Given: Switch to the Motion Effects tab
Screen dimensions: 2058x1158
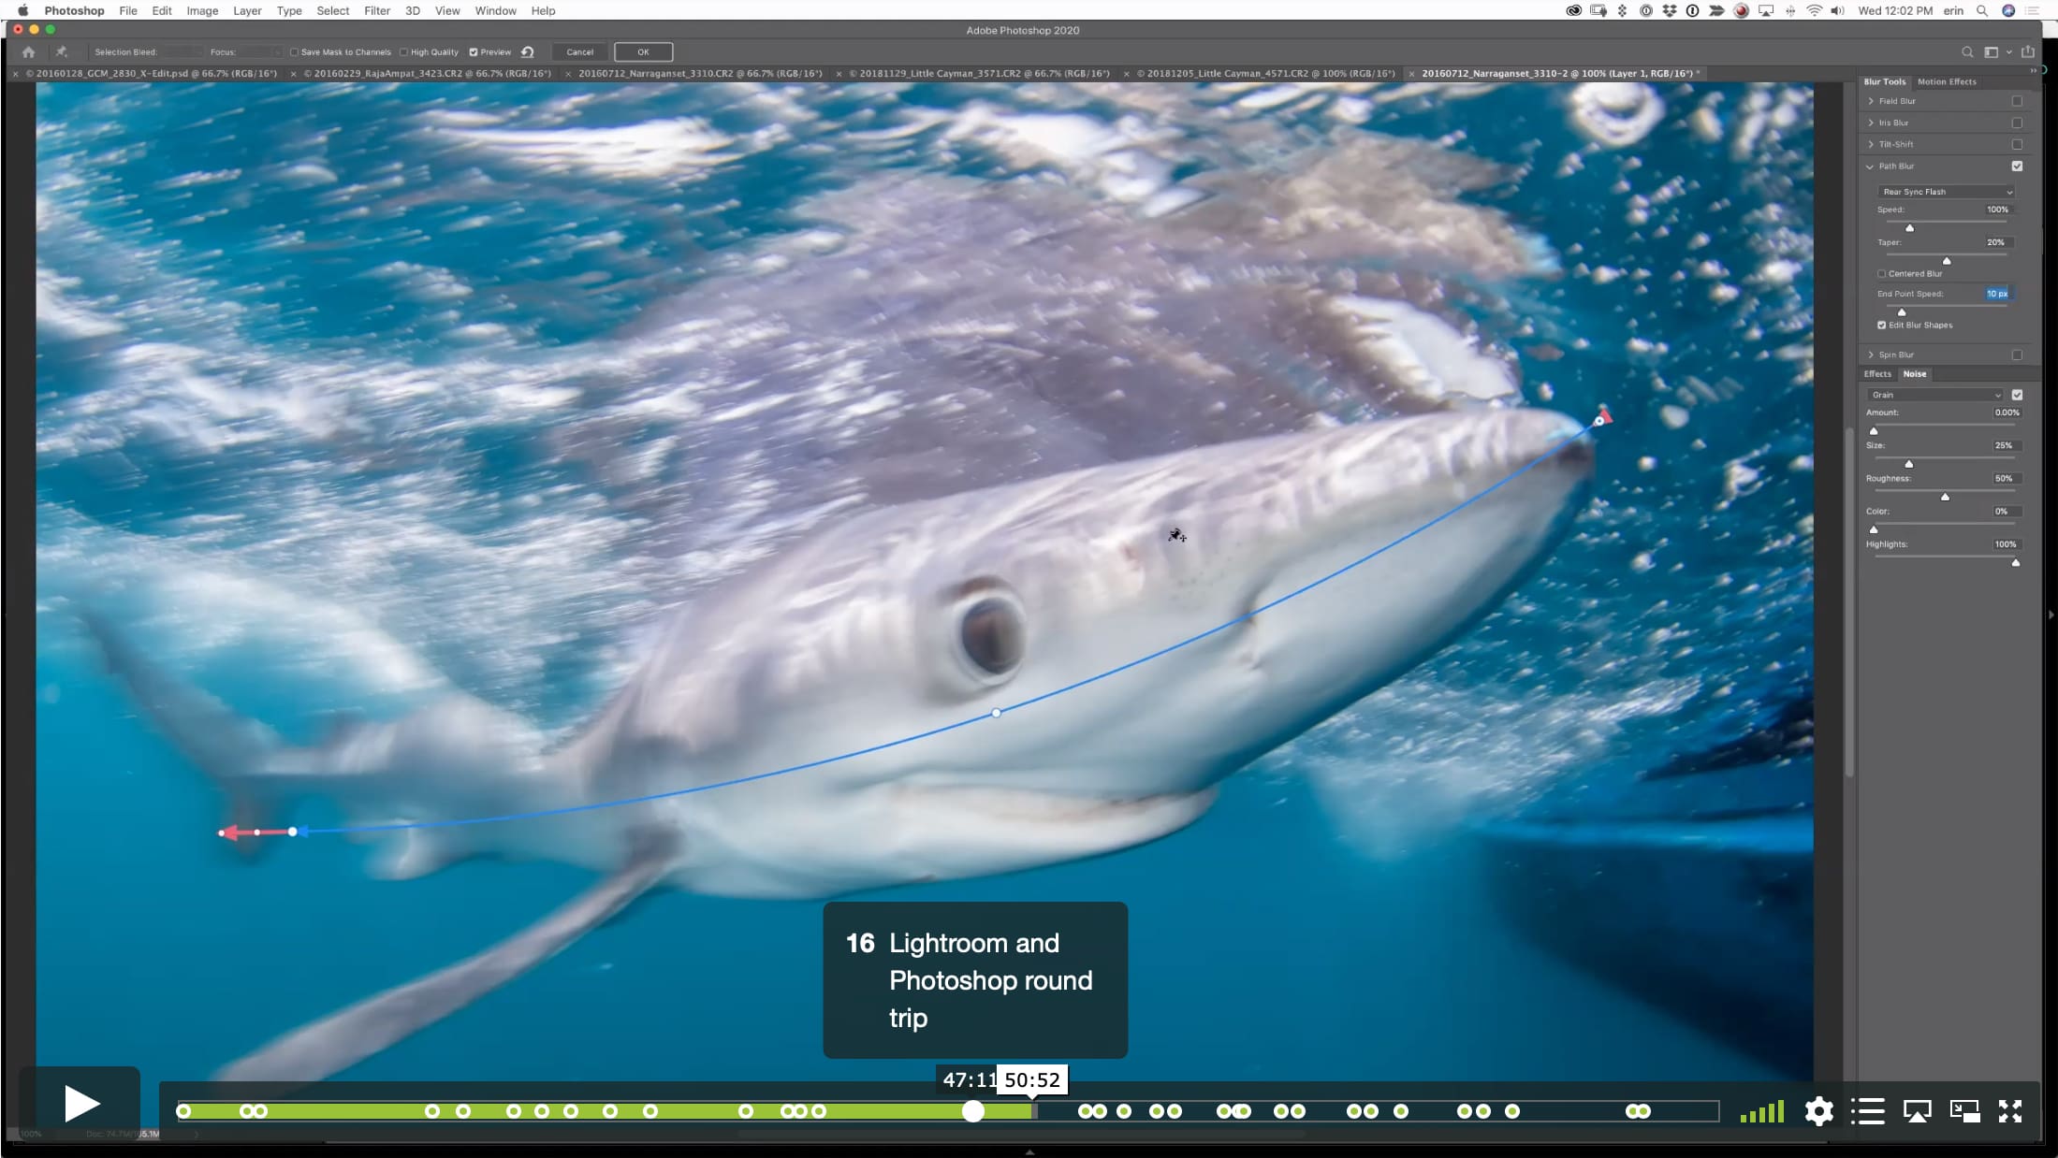Looking at the screenshot, I should (x=1947, y=82).
